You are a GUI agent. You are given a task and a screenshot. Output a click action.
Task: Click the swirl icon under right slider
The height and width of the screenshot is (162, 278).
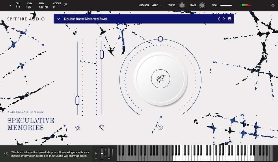coord(102,127)
